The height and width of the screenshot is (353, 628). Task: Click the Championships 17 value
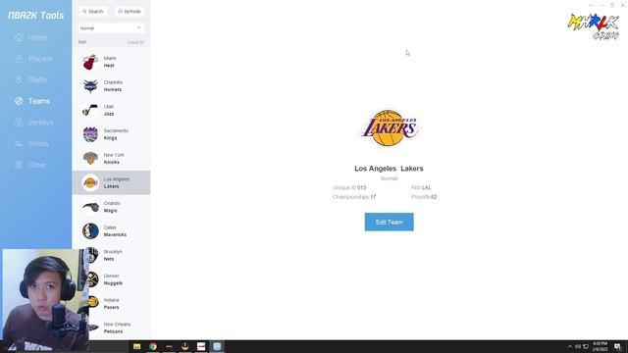[373, 197]
